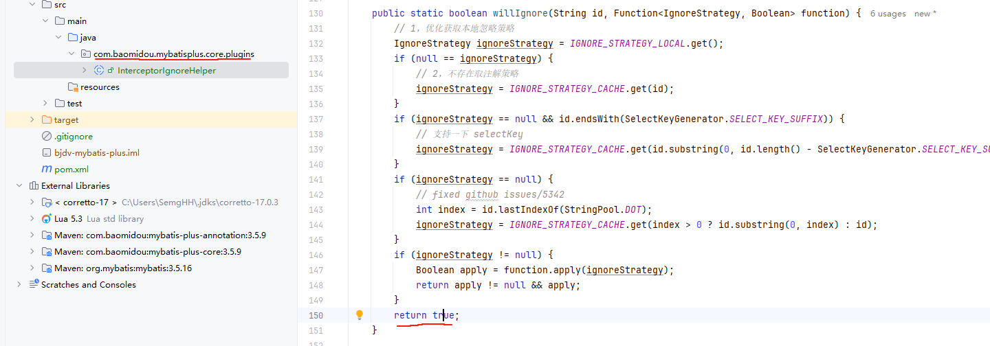
Task: Collapse the External Libraries node
Action: point(18,185)
